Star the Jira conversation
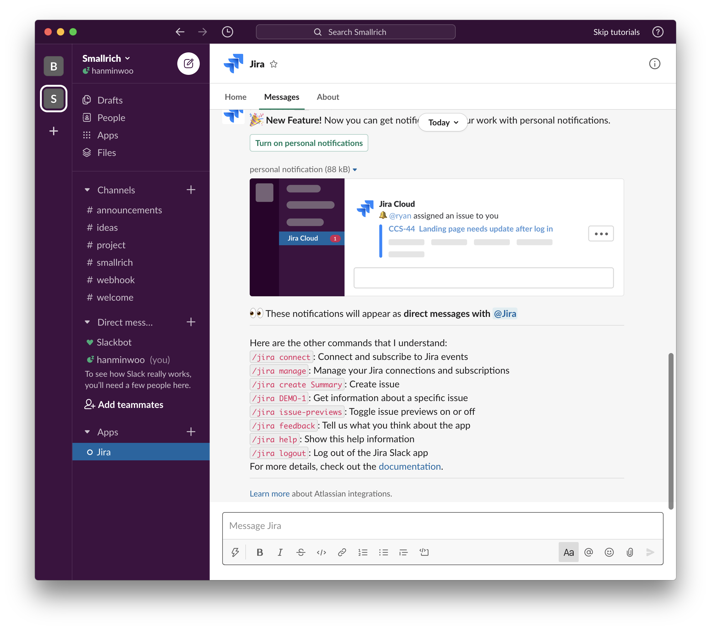 (x=274, y=64)
